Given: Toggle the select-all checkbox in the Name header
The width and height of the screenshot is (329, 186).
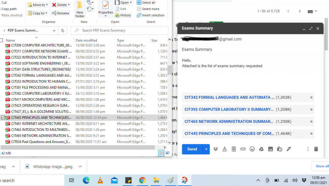Looking at the screenshot, I should (x=2, y=41).
